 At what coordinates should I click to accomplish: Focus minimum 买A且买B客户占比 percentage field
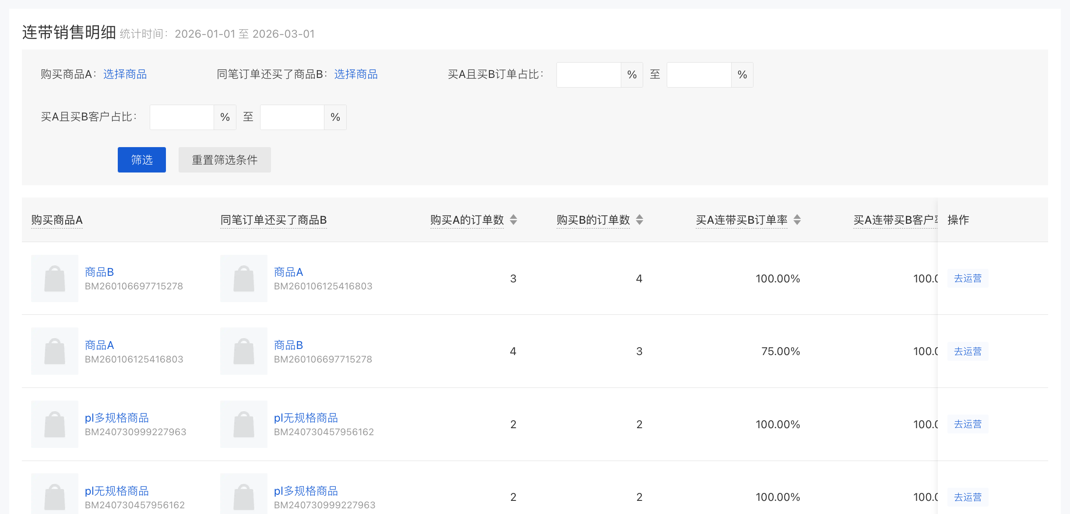click(x=182, y=117)
